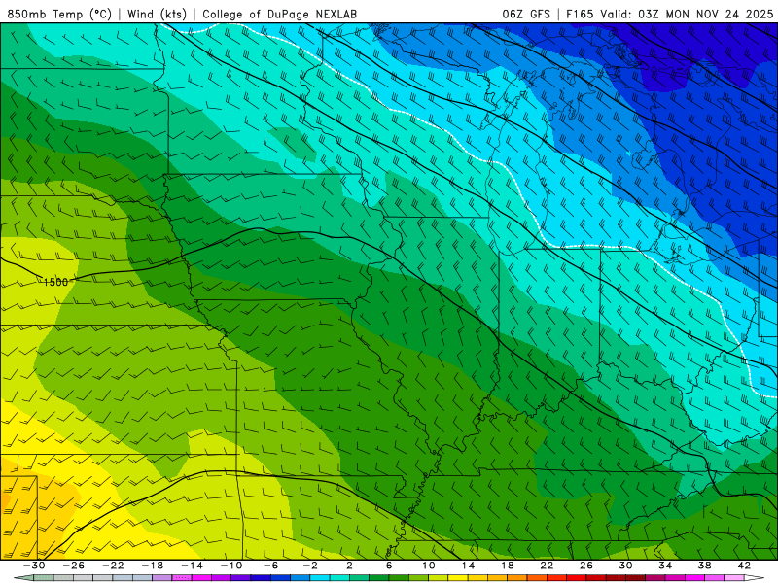Image resolution: width=778 pixels, height=583 pixels.
Task: Click the positive "14" scale label
Action: [468, 566]
